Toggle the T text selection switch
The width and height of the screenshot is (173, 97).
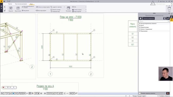click(8, 93)
